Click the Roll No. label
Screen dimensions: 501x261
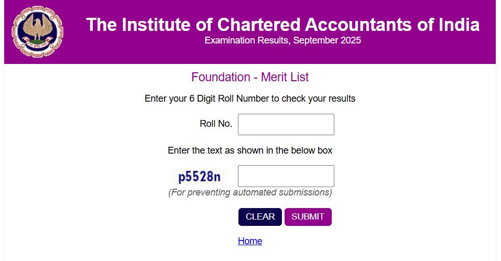216,124
